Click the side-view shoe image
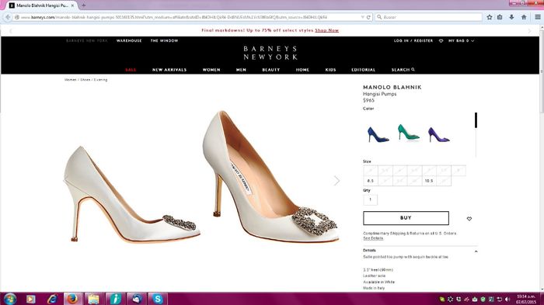The width and height of the screenshot is (544, 305). 132,194
